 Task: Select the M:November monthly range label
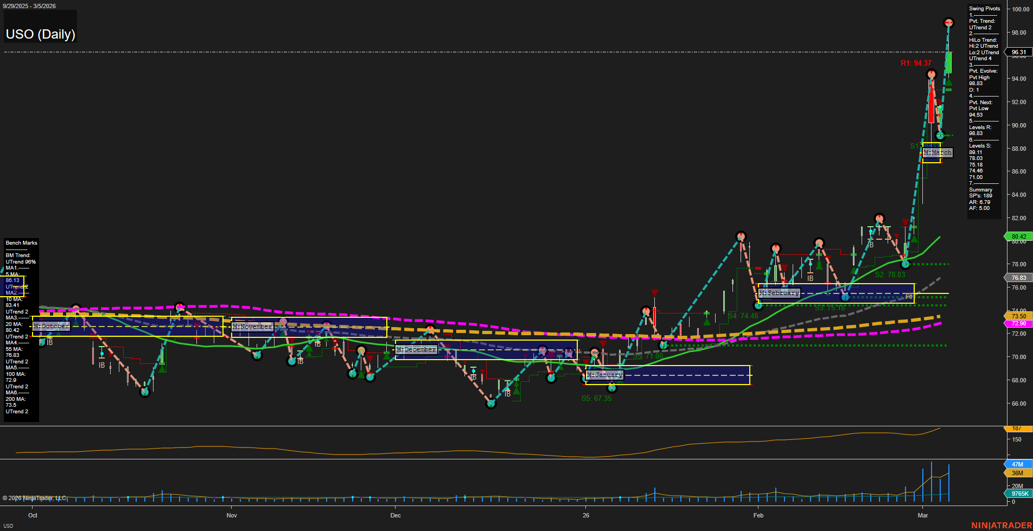click(x=252, y=327)
